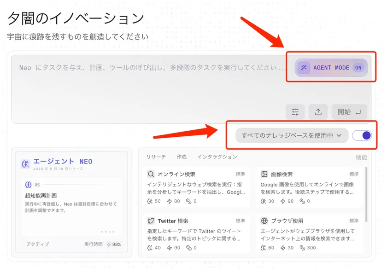Click the ブラウザ使用 globe icon

coord(264,221)
